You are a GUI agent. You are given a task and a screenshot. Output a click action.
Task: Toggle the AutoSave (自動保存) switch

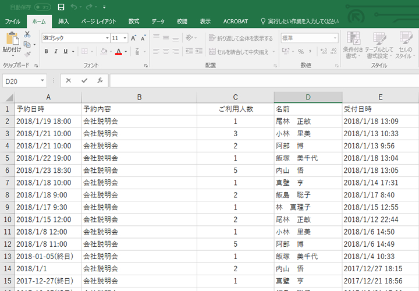42,7
